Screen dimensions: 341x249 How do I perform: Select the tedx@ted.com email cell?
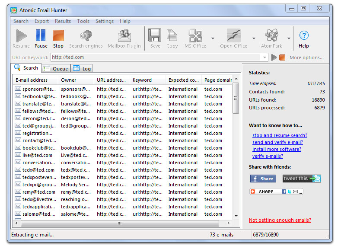point(38,170)
